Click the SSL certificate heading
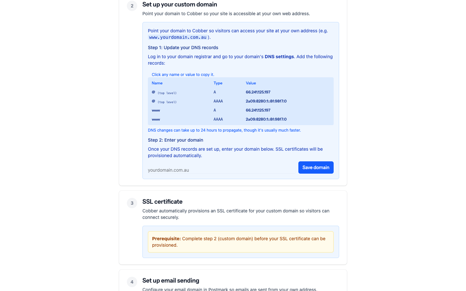466x291 pixels. pos(162,202)
